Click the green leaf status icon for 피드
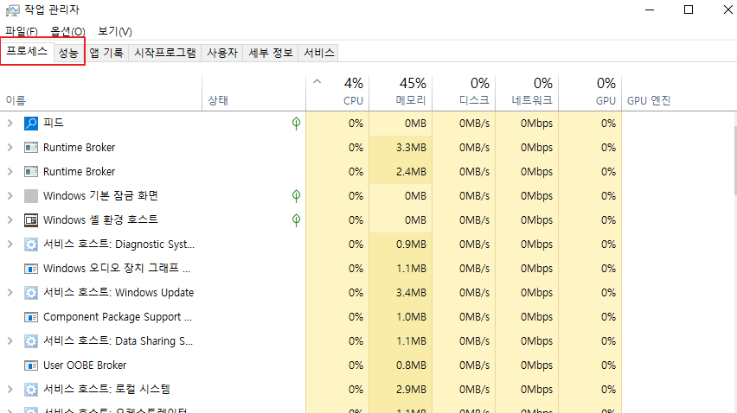This screenshot has width=737, height=413. click(296, 124)
